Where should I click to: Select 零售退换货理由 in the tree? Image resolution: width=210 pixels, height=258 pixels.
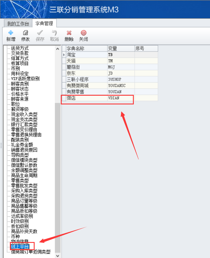[x=26, y=135]
